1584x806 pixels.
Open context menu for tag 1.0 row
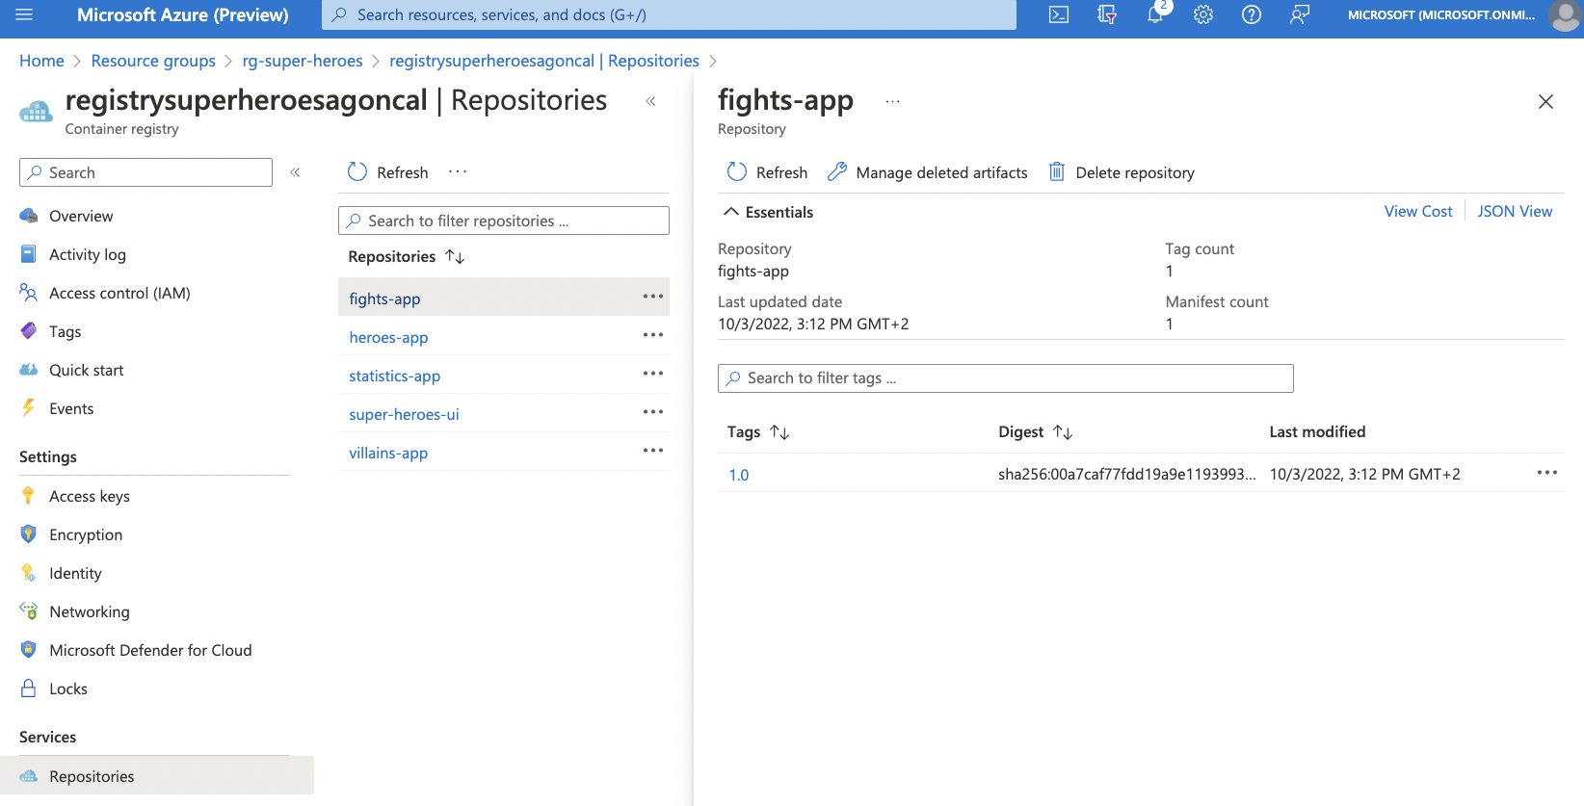[1547, 473]
